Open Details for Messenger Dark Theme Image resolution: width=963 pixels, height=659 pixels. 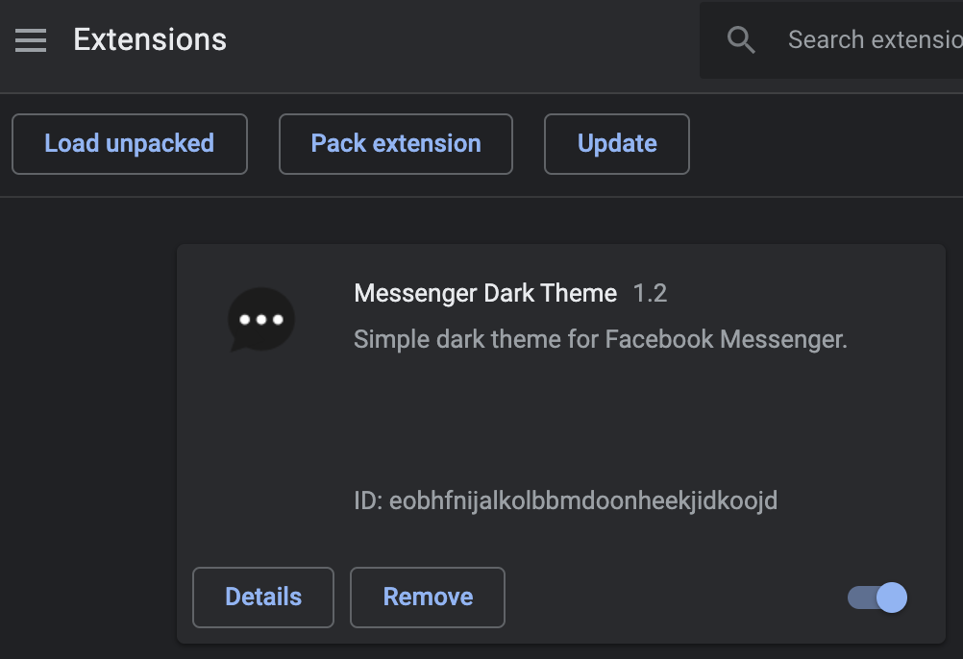[x=262, y=597]
